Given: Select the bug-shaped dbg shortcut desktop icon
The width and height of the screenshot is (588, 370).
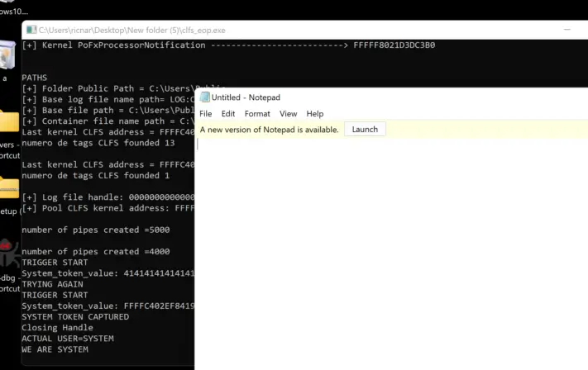Looking at the screenshot, I should coord(9,254).
